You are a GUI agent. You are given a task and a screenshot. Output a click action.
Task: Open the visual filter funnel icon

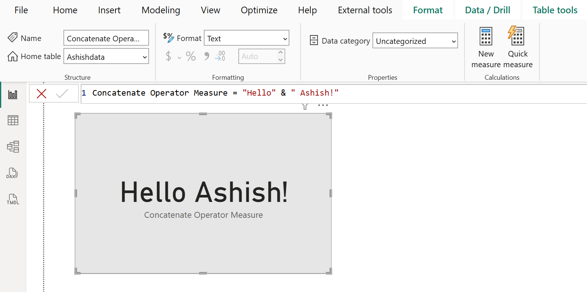point(305,106)
